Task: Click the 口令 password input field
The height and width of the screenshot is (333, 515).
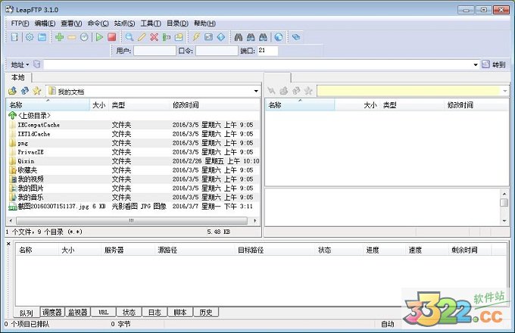Action: tap(217, 51)
